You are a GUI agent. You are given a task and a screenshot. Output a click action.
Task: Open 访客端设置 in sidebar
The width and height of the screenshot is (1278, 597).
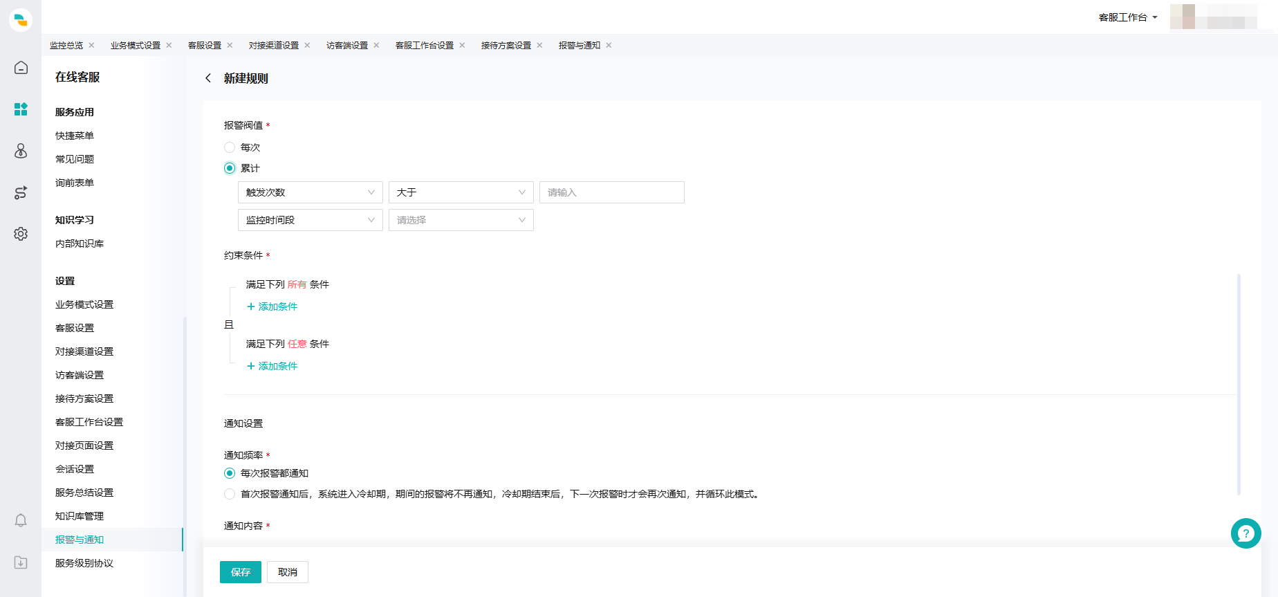coord(80,375)
